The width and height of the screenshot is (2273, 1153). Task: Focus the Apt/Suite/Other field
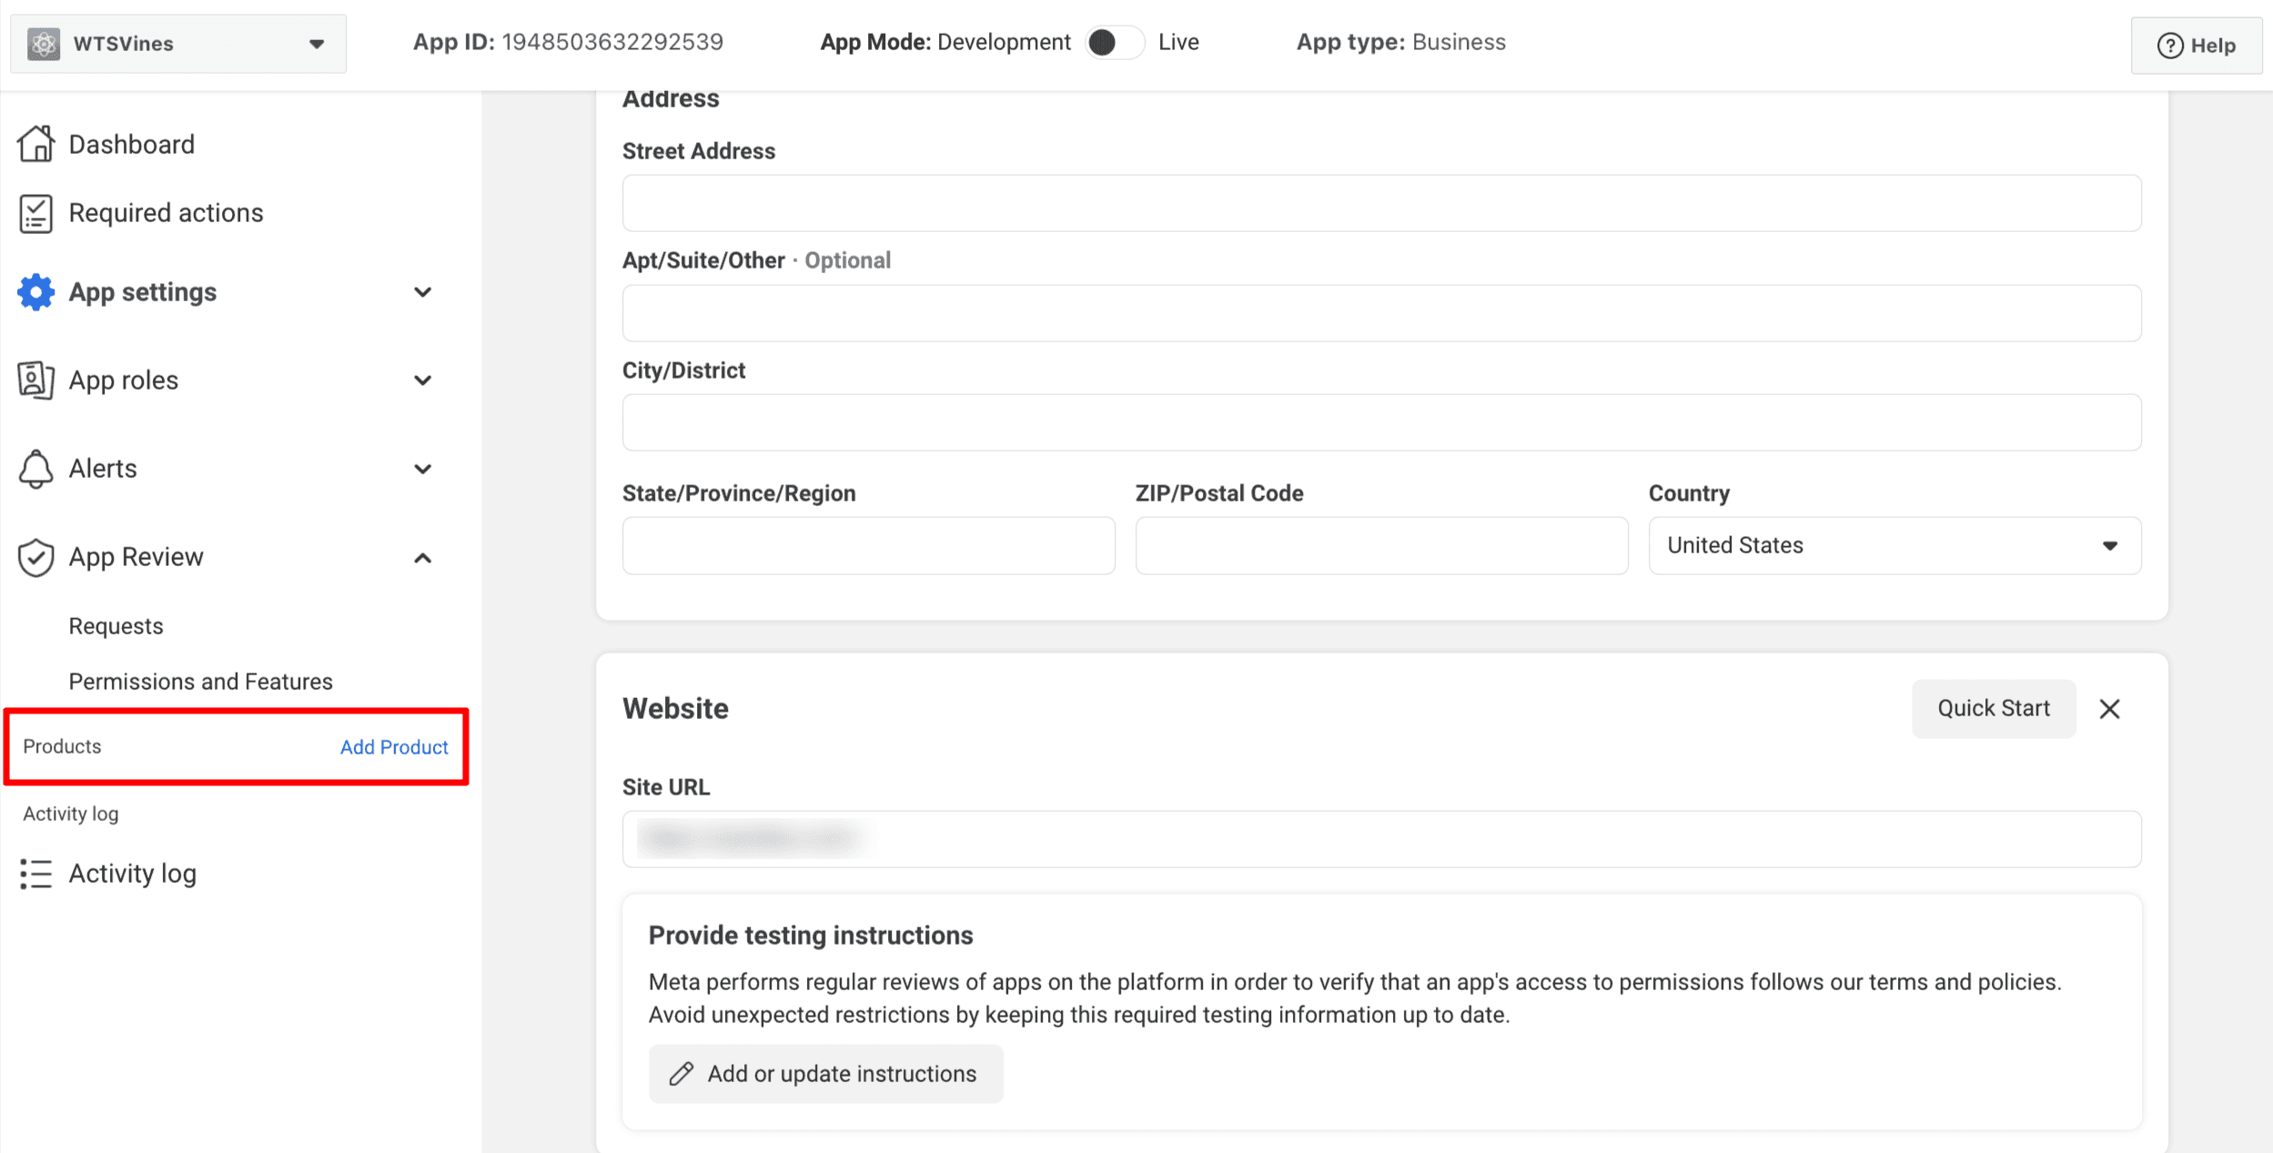(1381, 313)
